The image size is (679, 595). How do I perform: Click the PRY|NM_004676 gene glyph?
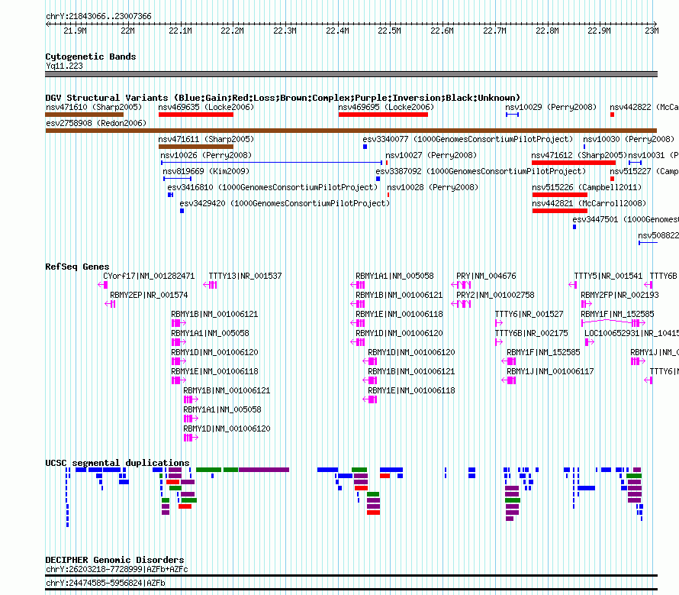click(461, 285)
